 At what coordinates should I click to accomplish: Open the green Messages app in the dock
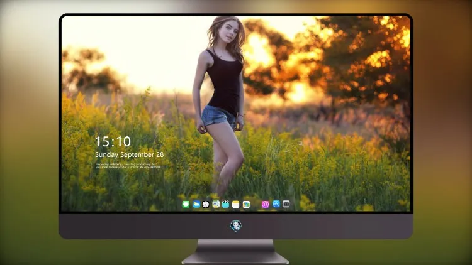[x=186, y=204]
